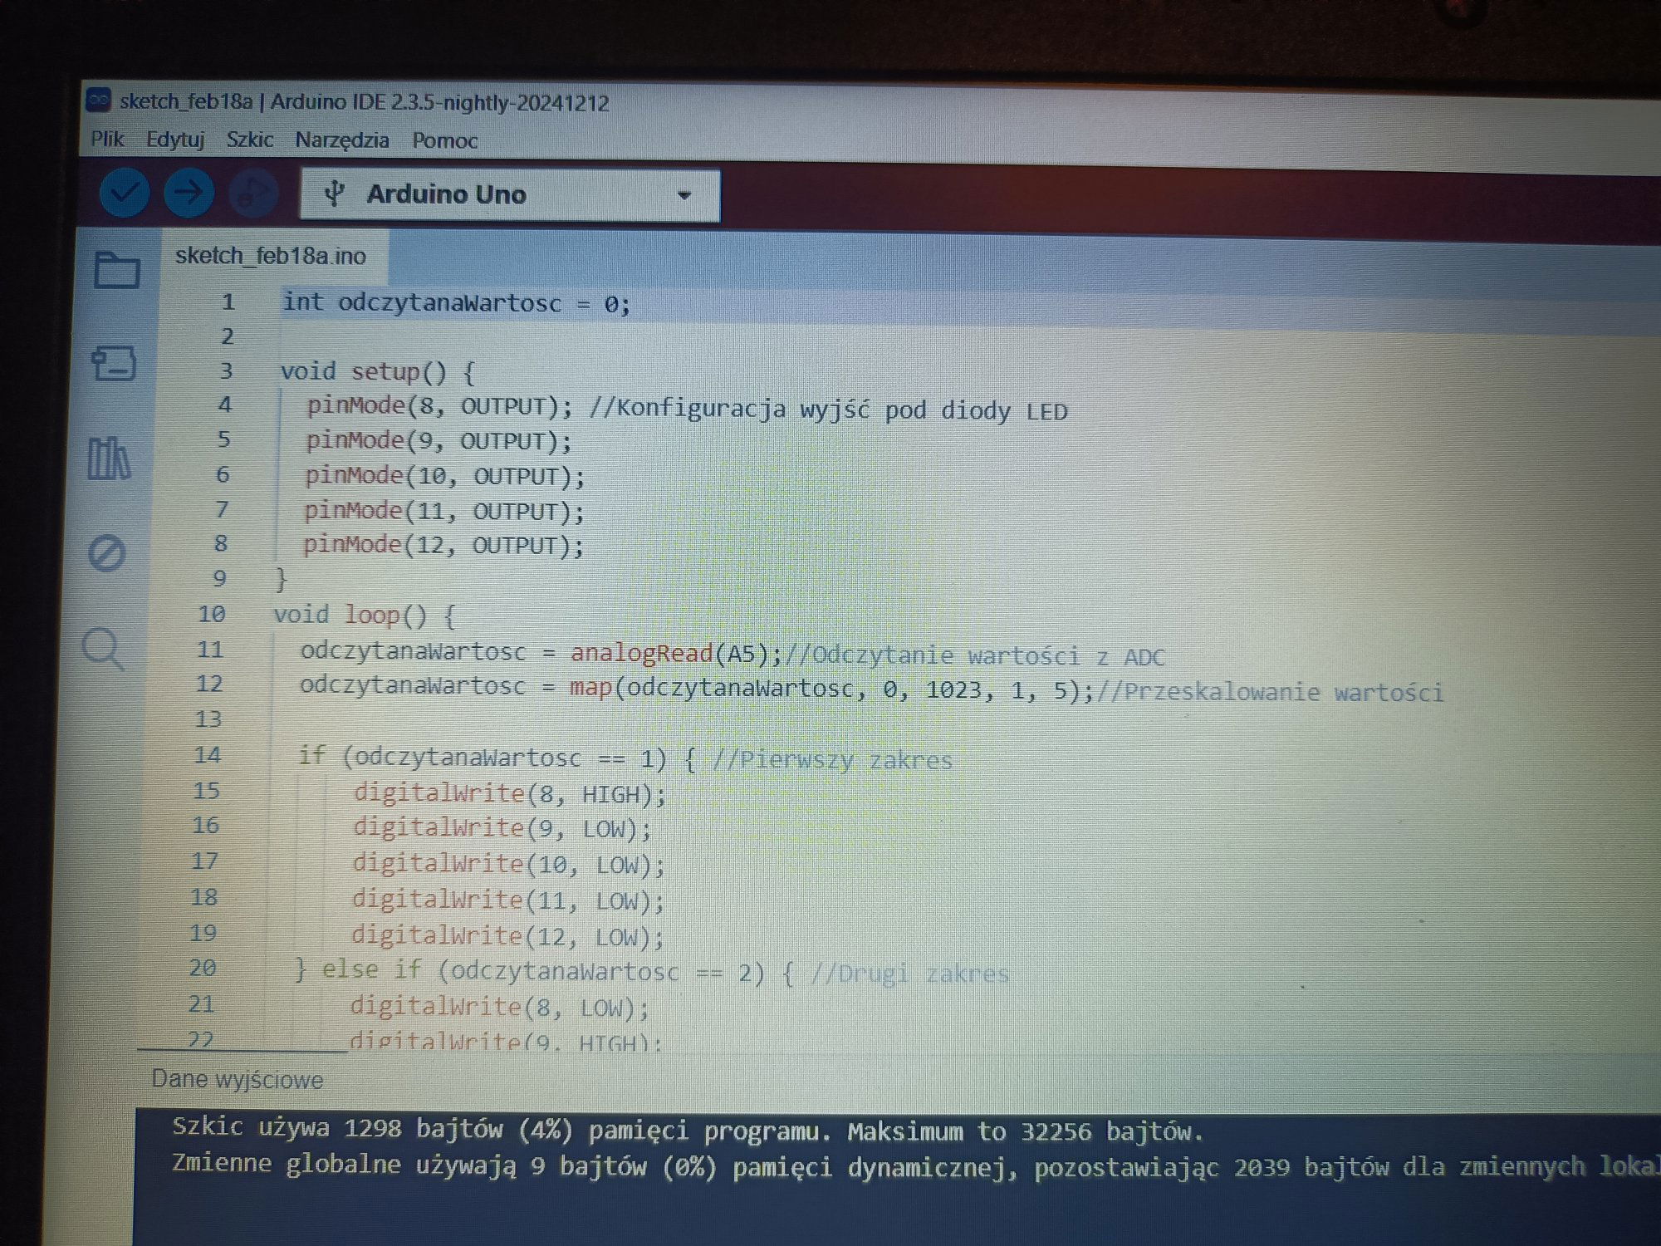The height and width of the screenshot is (1246, 1661).
Task: Click the closing brace on line 9
Action: 281,579
